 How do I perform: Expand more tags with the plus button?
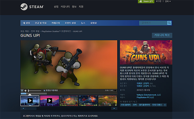click(x=165, y=105)
